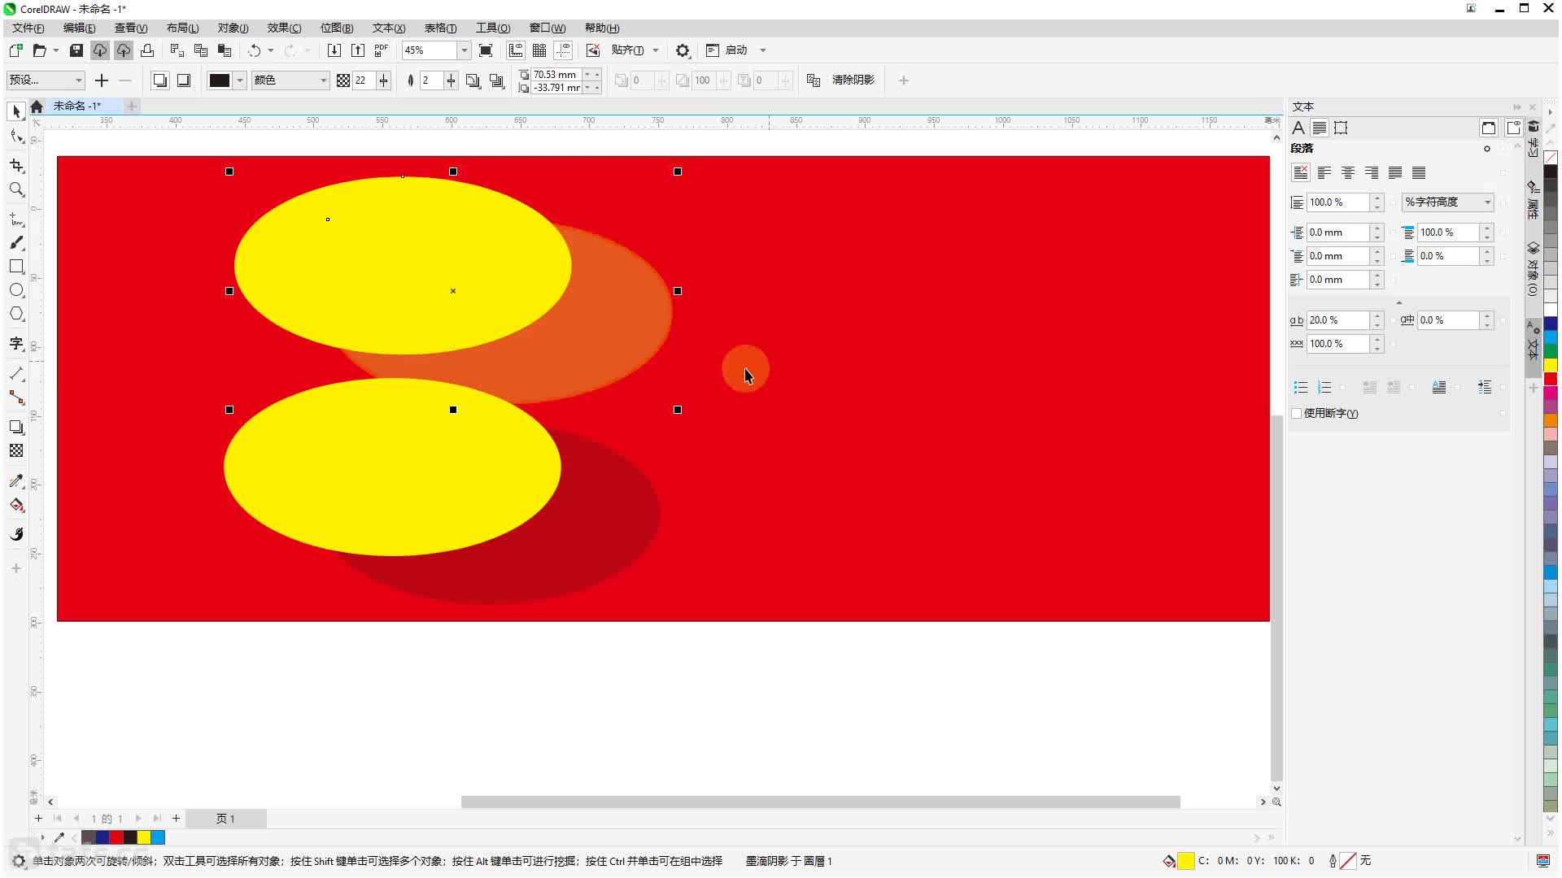This screenshot has height=878, width=1562.
Task: Choose the yellow swatch in document palette
Action: pyautogui.click(x=144, y=837)
